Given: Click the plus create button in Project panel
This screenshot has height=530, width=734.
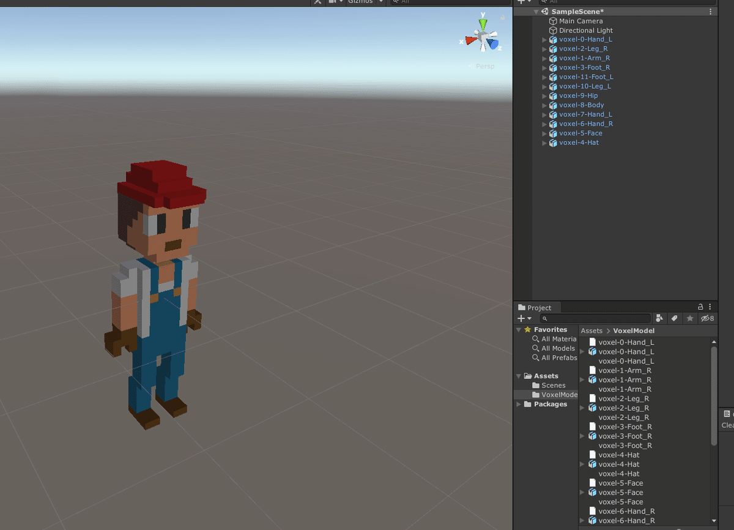Looking at the screenshot, I should pos(521,318).
